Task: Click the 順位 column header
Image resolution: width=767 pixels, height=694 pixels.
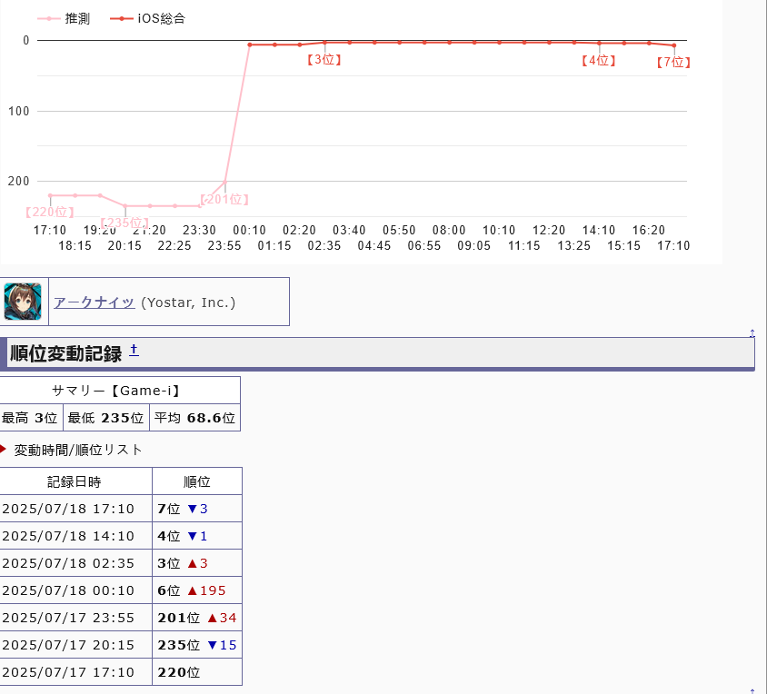Action: tap(197, 481)
